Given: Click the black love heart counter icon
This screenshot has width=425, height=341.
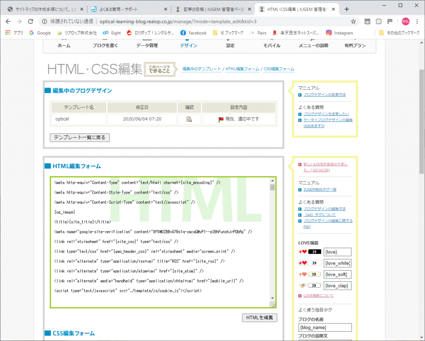Looking at the screenshot, I should (310, 252).
